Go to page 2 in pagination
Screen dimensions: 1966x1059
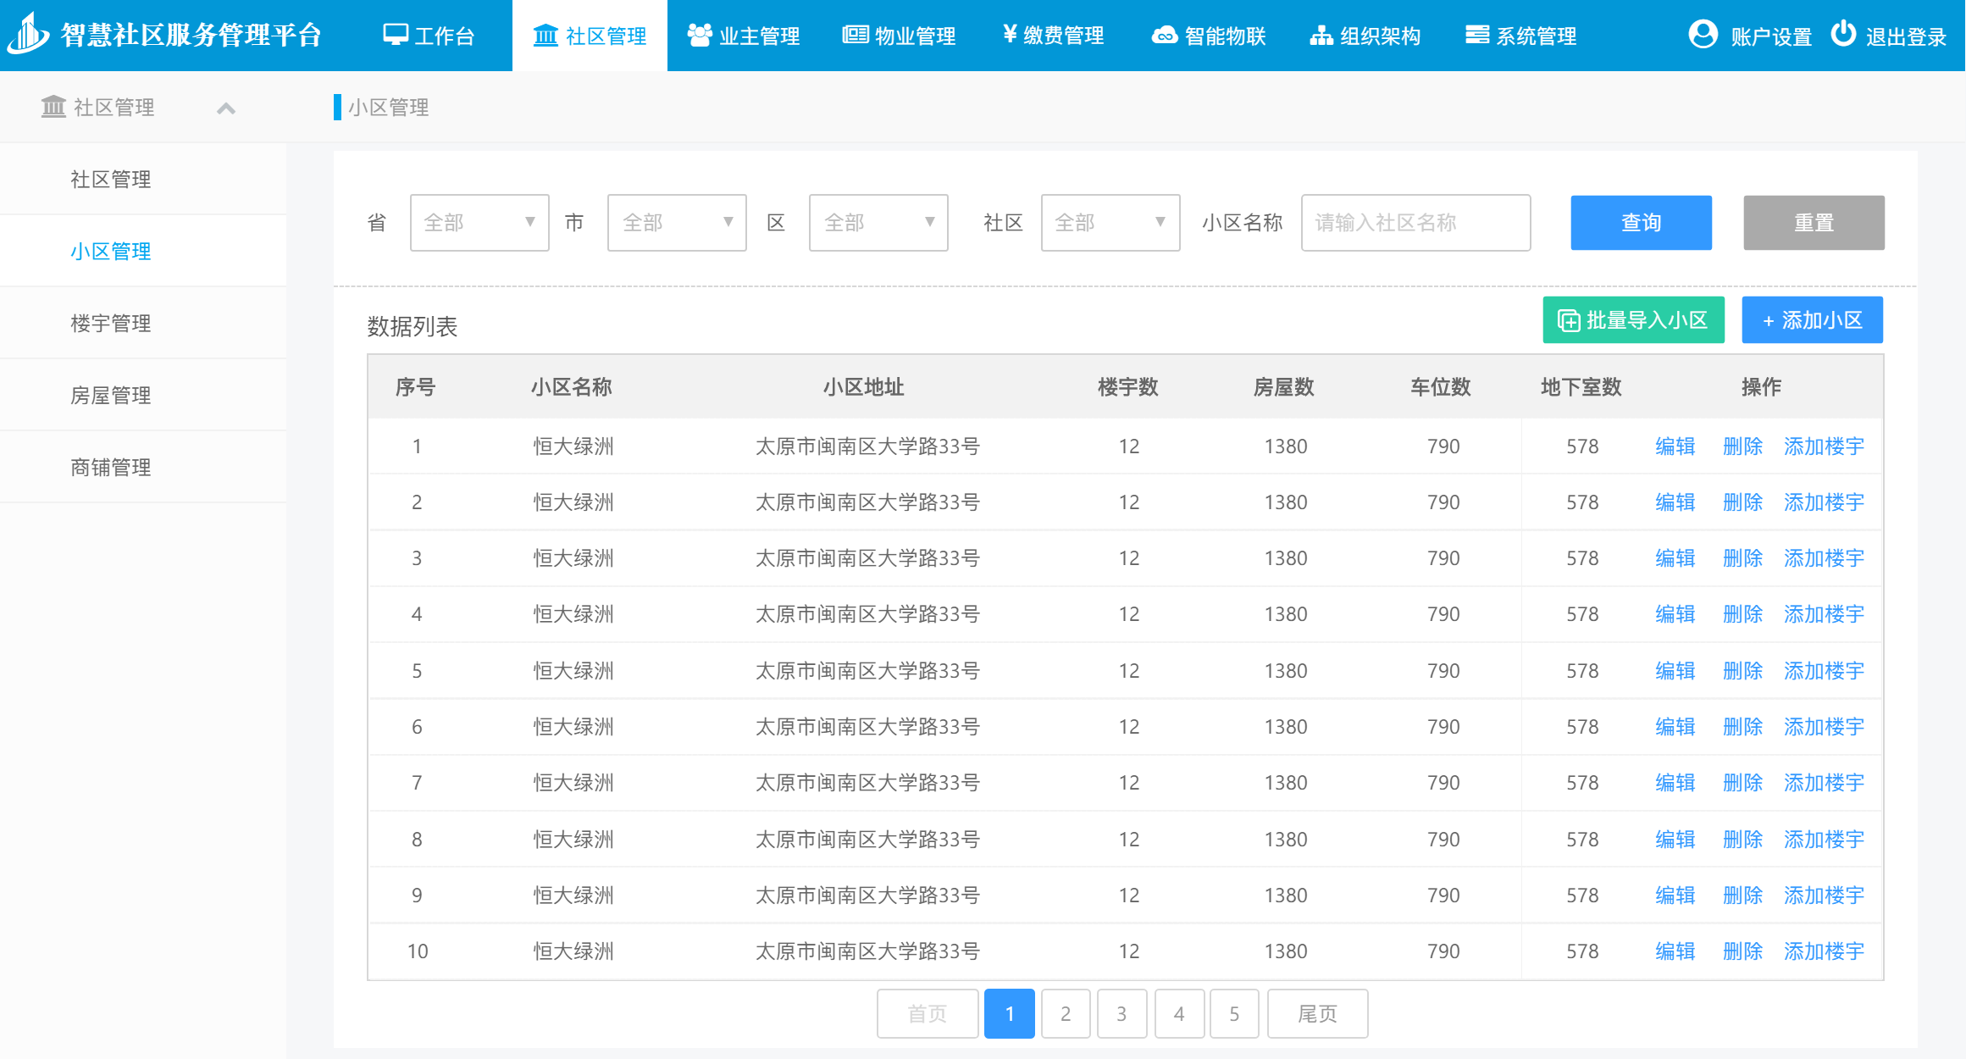click(x=1066, y=1013)
